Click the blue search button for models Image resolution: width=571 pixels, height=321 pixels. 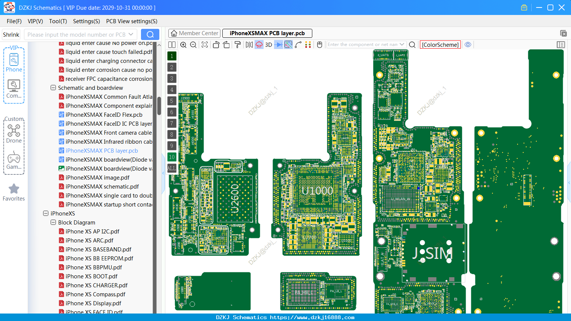point(150,34)
